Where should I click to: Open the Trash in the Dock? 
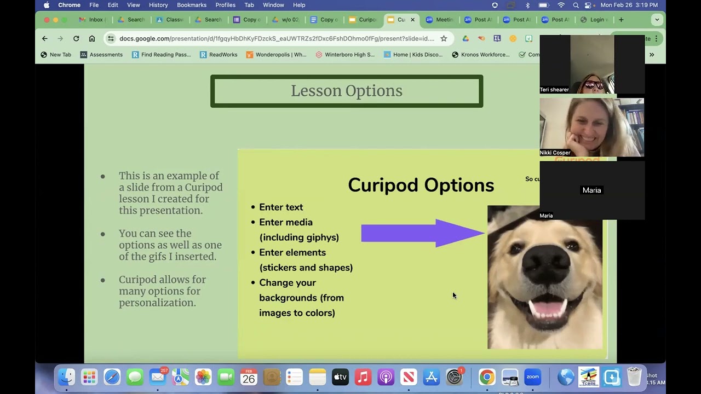[634, 377]
